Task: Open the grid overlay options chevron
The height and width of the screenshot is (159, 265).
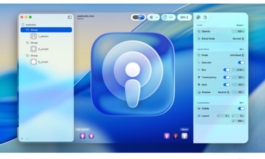Action: 157,17
